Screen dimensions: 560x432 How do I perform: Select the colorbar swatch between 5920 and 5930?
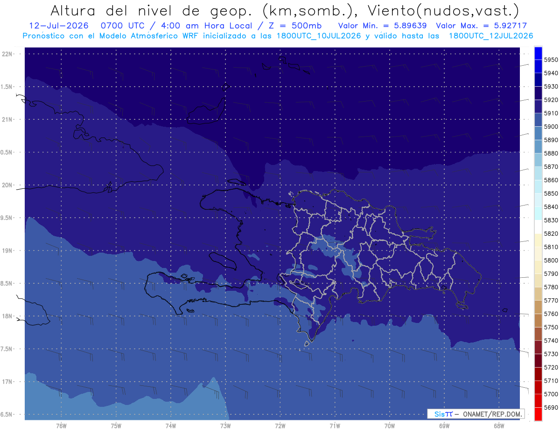(538, 93)
